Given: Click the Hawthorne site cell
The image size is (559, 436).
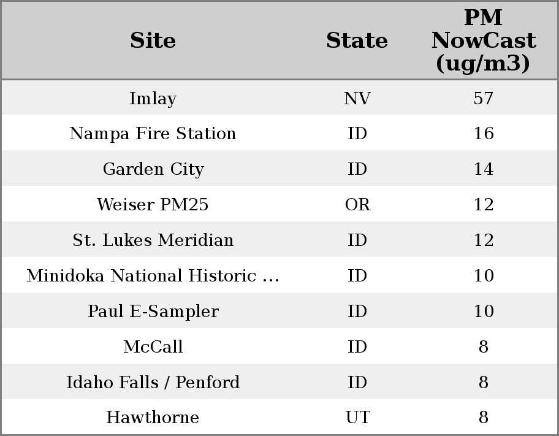Looking at the screenshot, I should pos(153,418).
